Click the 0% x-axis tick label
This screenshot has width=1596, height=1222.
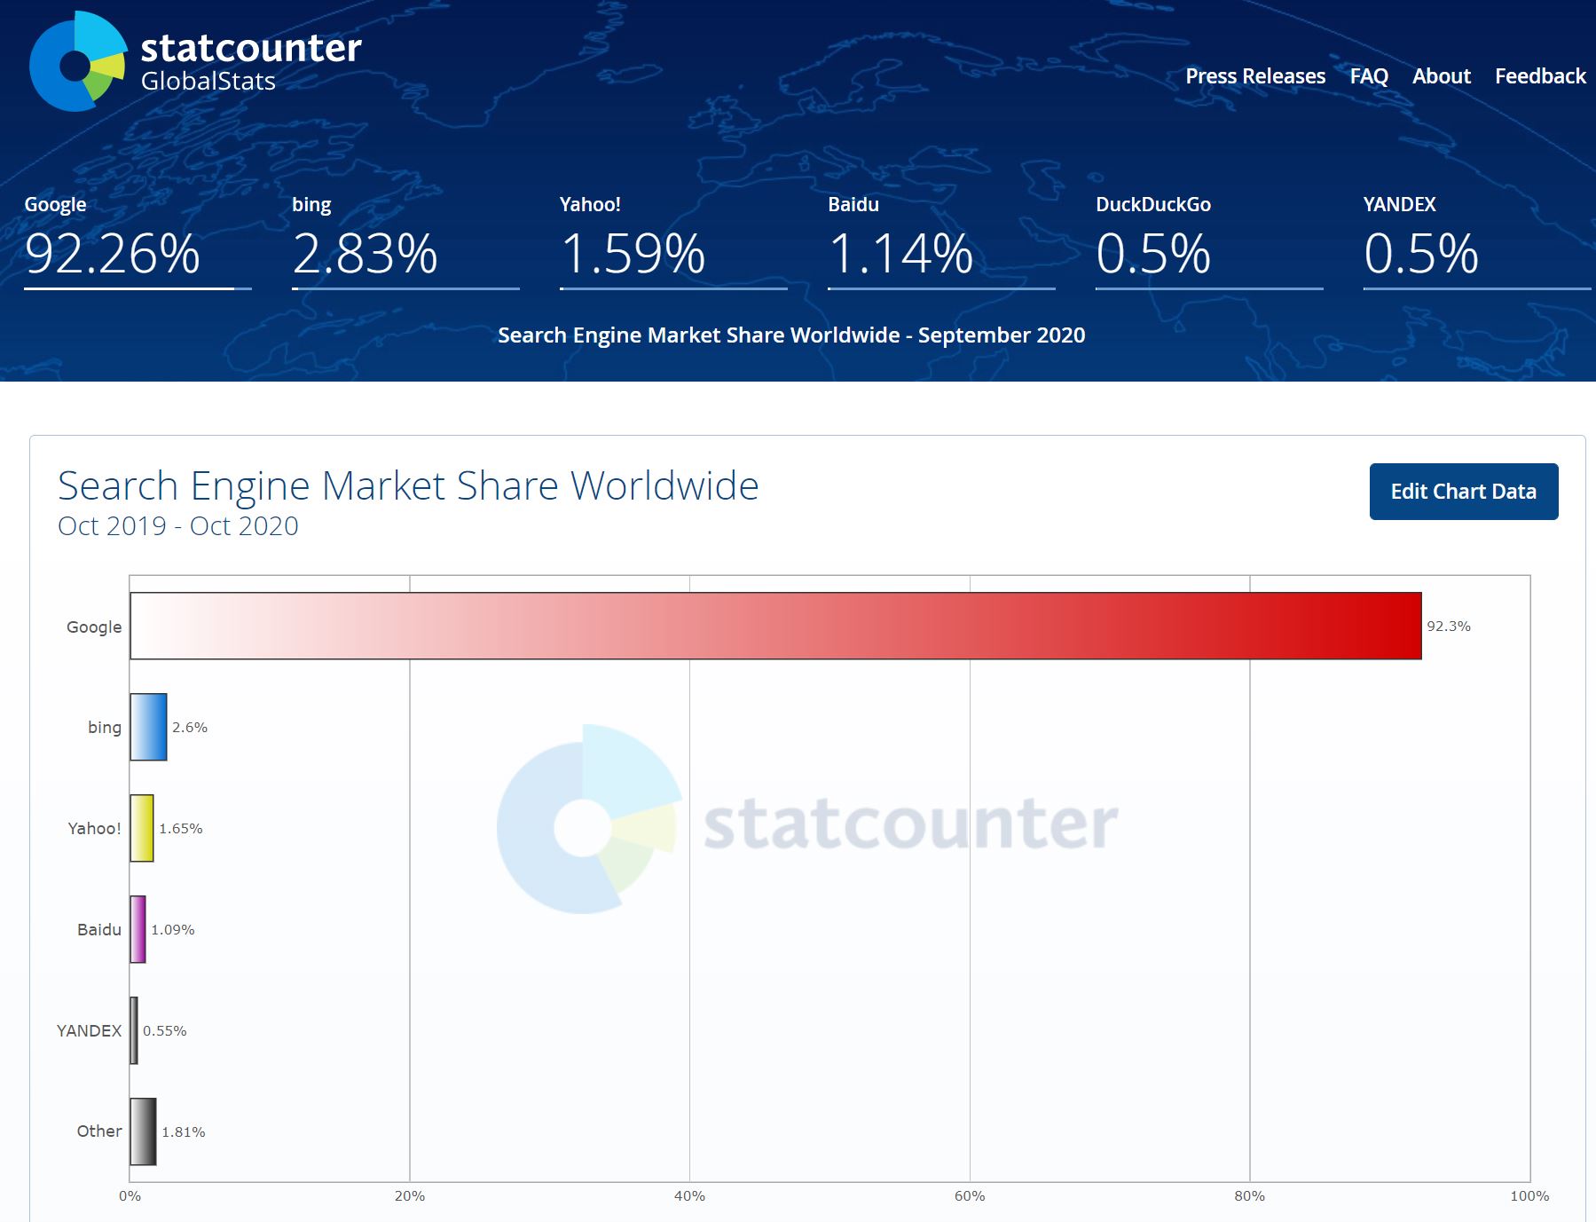tap(130, 1196)
